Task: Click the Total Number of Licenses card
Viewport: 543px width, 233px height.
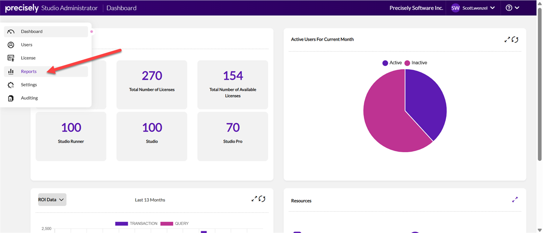Action: coord(152,84)
